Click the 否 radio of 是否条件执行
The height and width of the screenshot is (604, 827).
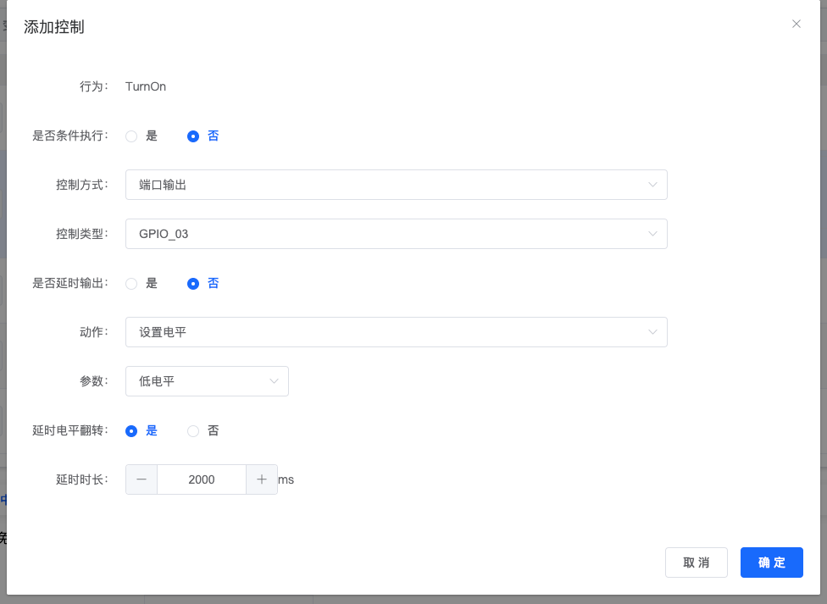click(x=193, y=136)
